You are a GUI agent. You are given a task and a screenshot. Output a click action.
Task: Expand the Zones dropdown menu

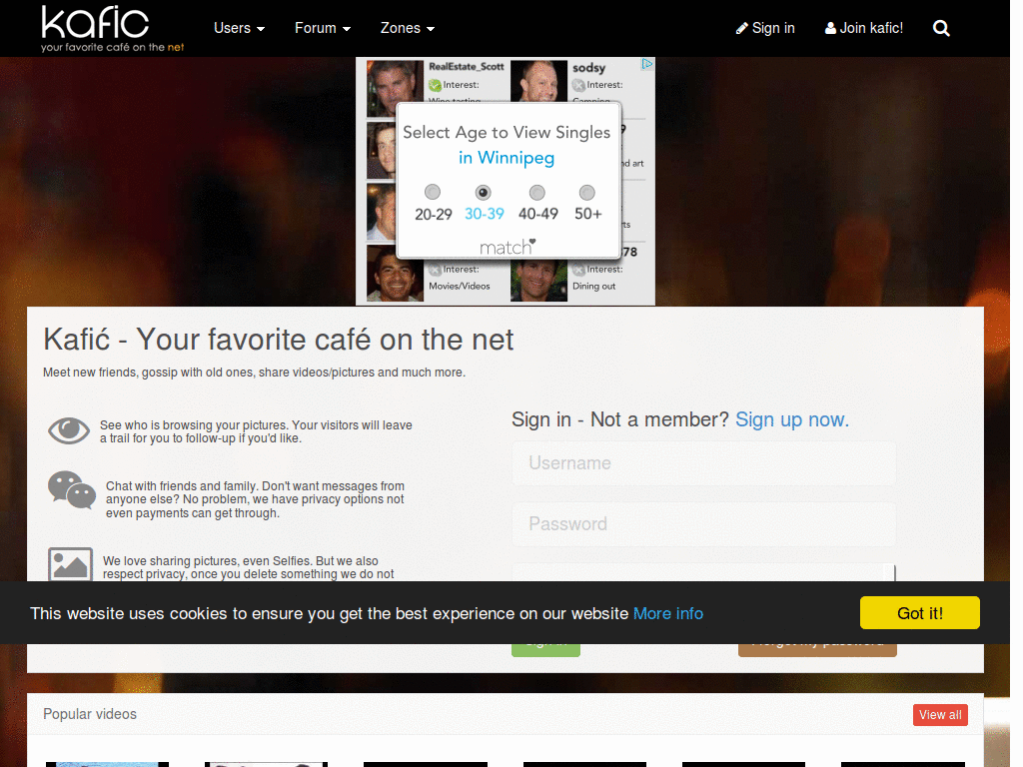(408, 28)
